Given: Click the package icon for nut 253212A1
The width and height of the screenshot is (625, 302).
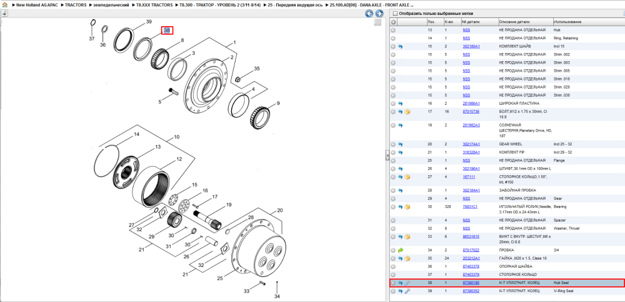Looking at the screenshot, I should point(407,258).
